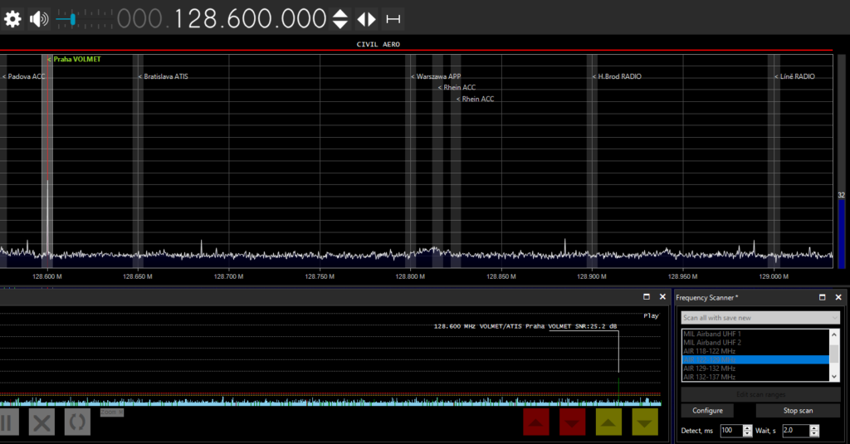Click the first Rhein ACC label above the second
The image size is (850, 444).
(457, 87)
